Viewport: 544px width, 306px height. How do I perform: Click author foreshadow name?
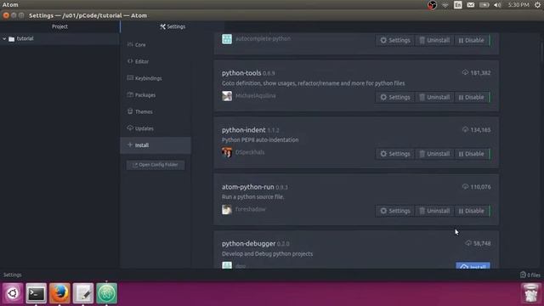[250, 209]
